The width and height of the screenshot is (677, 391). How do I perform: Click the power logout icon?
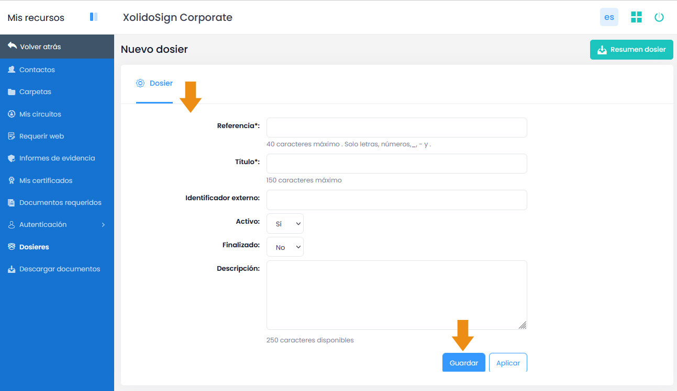point(659,17)
